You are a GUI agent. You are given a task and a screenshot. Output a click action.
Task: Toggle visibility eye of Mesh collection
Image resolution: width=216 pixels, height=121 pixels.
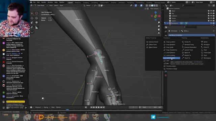(x=211, y=11)
